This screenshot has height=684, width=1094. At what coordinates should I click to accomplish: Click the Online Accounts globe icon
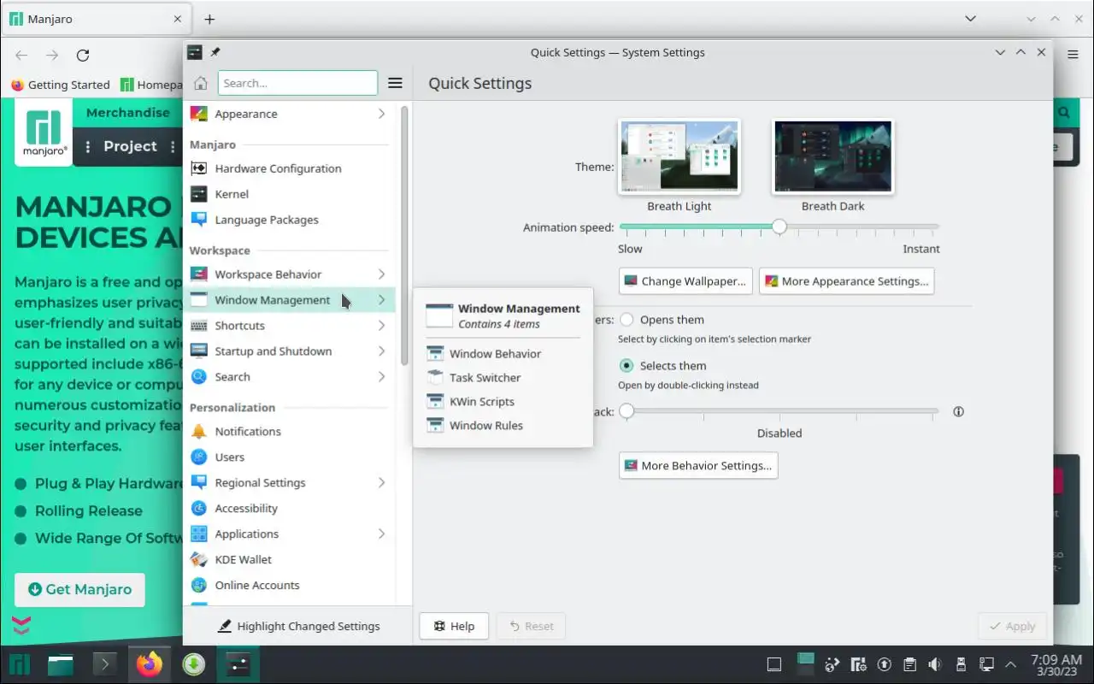[198, 586]
